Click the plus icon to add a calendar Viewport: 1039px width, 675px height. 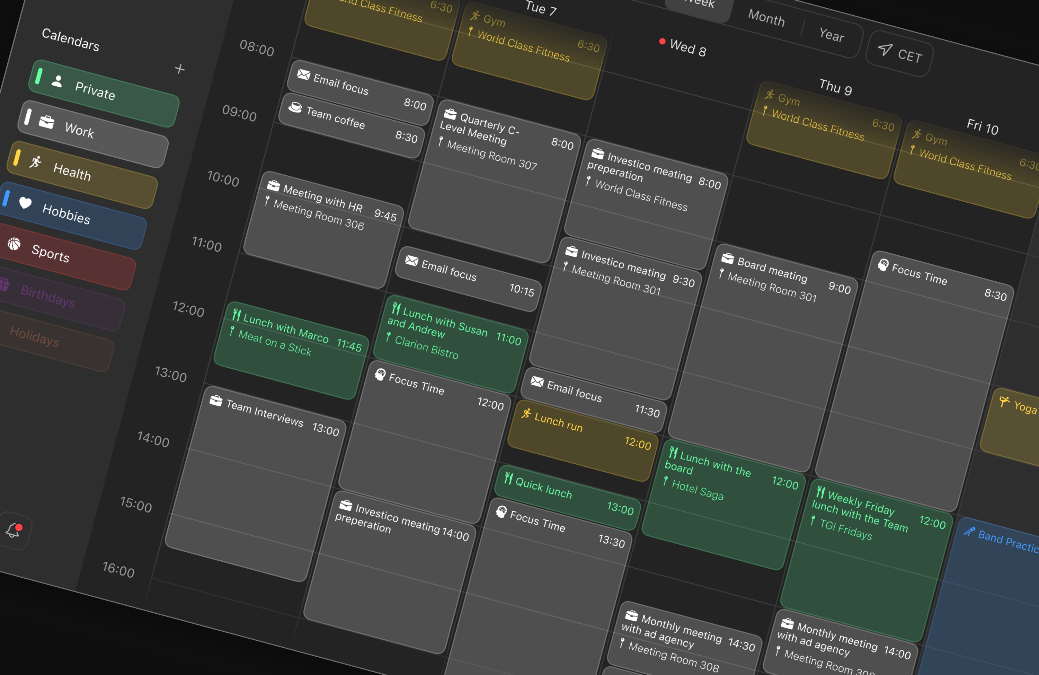(x=180, y=69)
